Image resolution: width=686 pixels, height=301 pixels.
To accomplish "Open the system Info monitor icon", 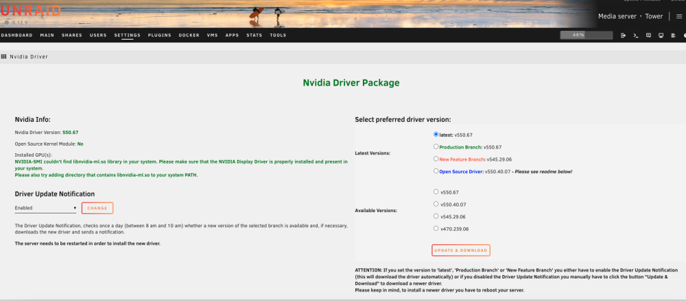I will pyautogui.click(x=661, y=36).
